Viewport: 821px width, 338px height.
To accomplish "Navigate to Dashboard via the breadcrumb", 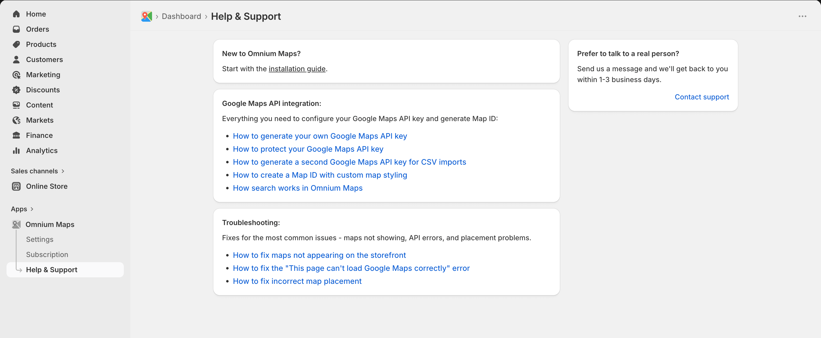I will [x=181, y=16].
